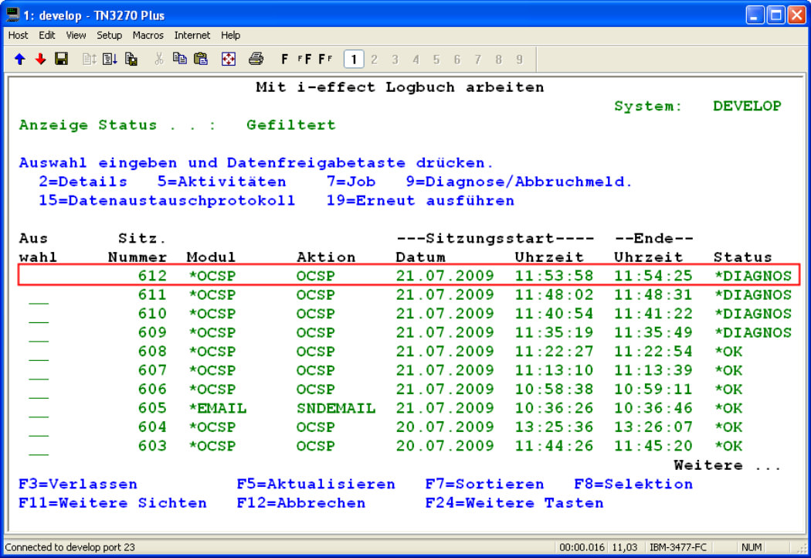Select the single large F font icon

point(285,59)
